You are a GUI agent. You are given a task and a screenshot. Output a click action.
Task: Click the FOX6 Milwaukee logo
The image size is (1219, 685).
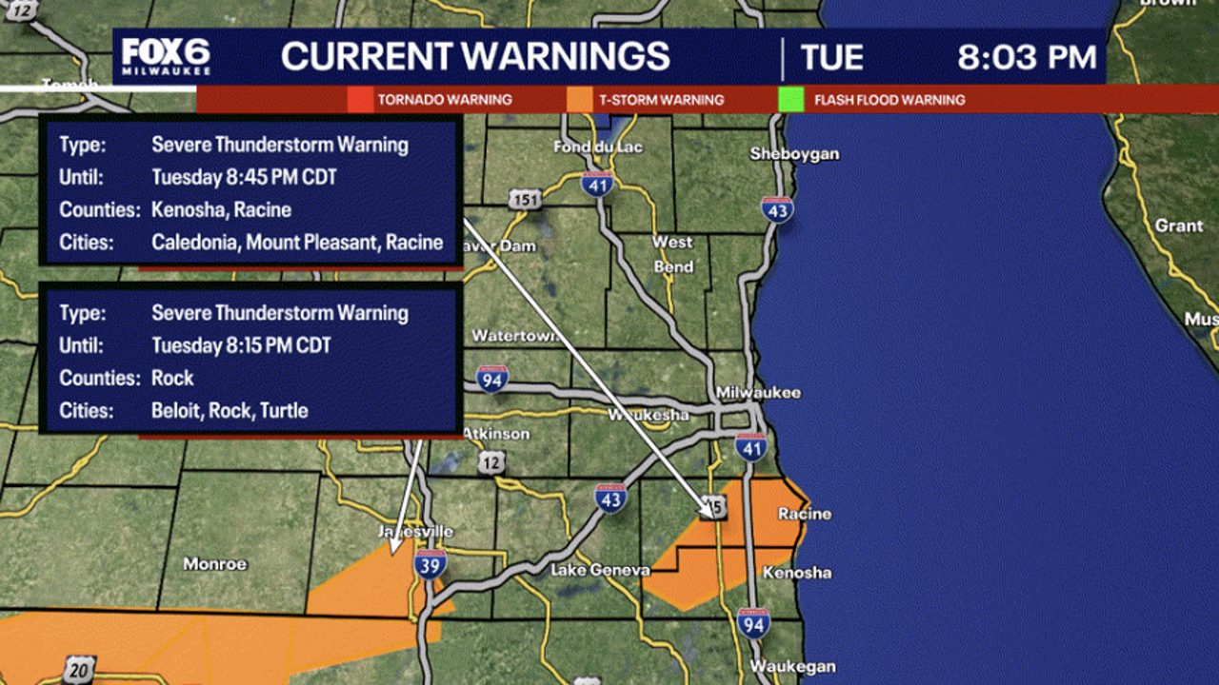(166, 58)
